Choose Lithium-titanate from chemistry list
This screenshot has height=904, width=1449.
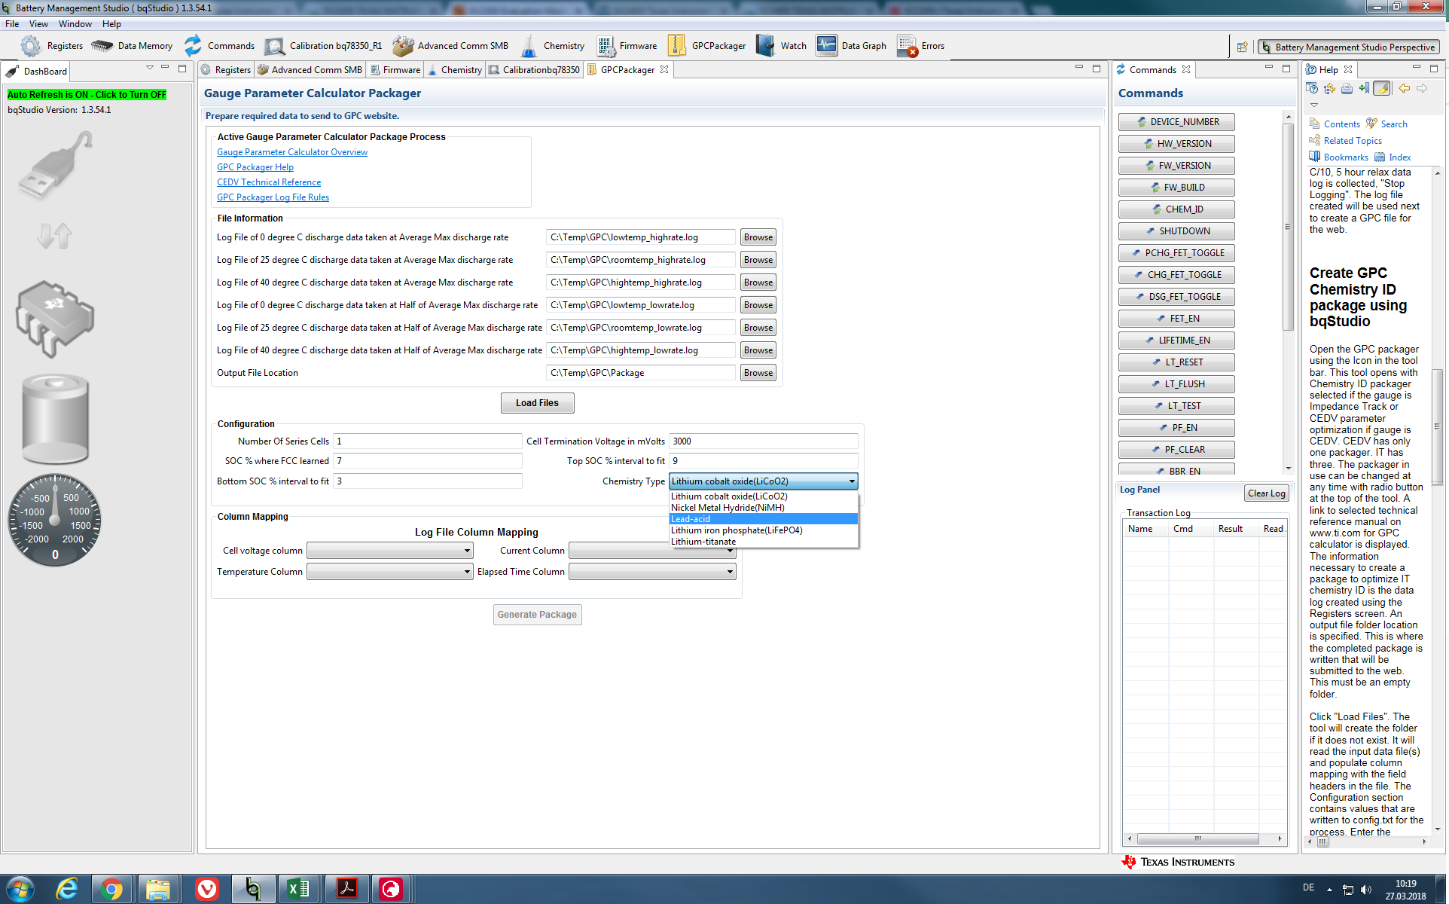764,542
